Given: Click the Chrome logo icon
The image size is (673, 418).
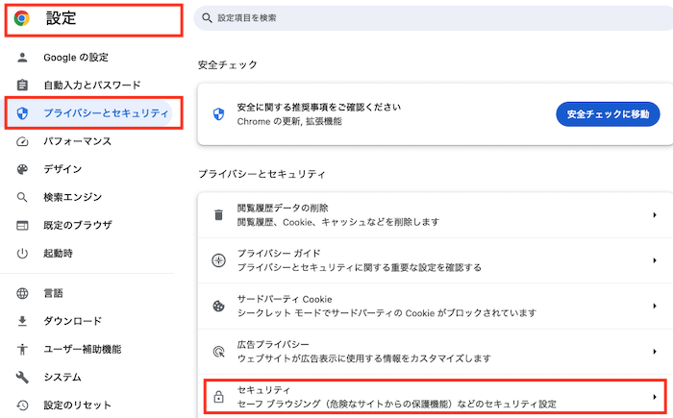Looking at the screenshot, I should point(22,18).
